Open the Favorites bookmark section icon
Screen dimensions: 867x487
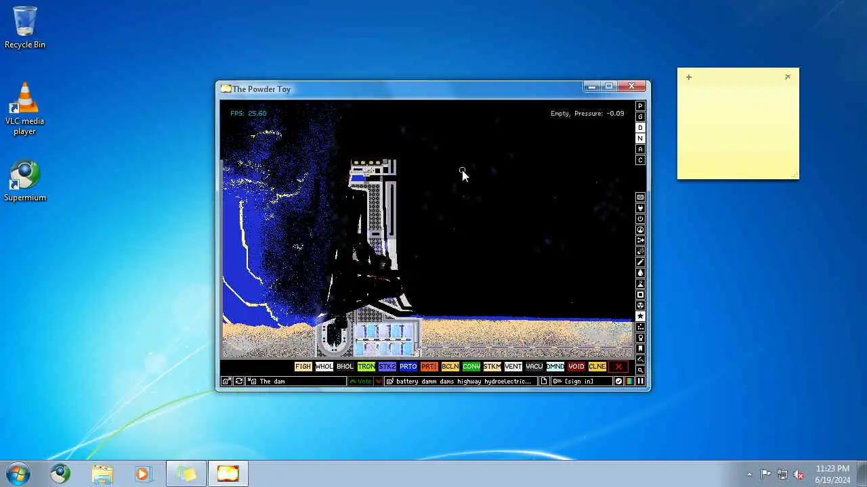(640, 349)
